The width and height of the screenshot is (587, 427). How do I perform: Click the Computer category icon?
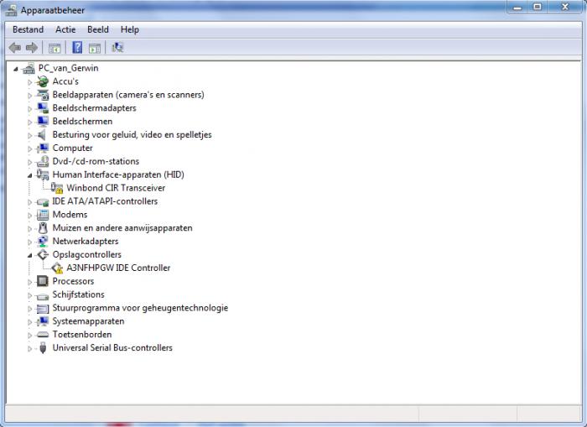coord(43,148)
